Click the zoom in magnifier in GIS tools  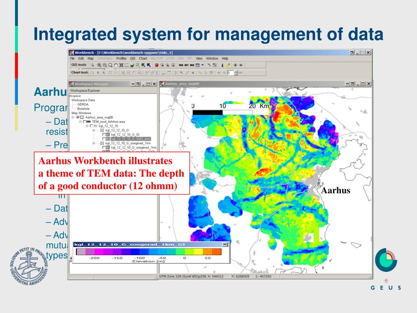(x=99, y=65)
